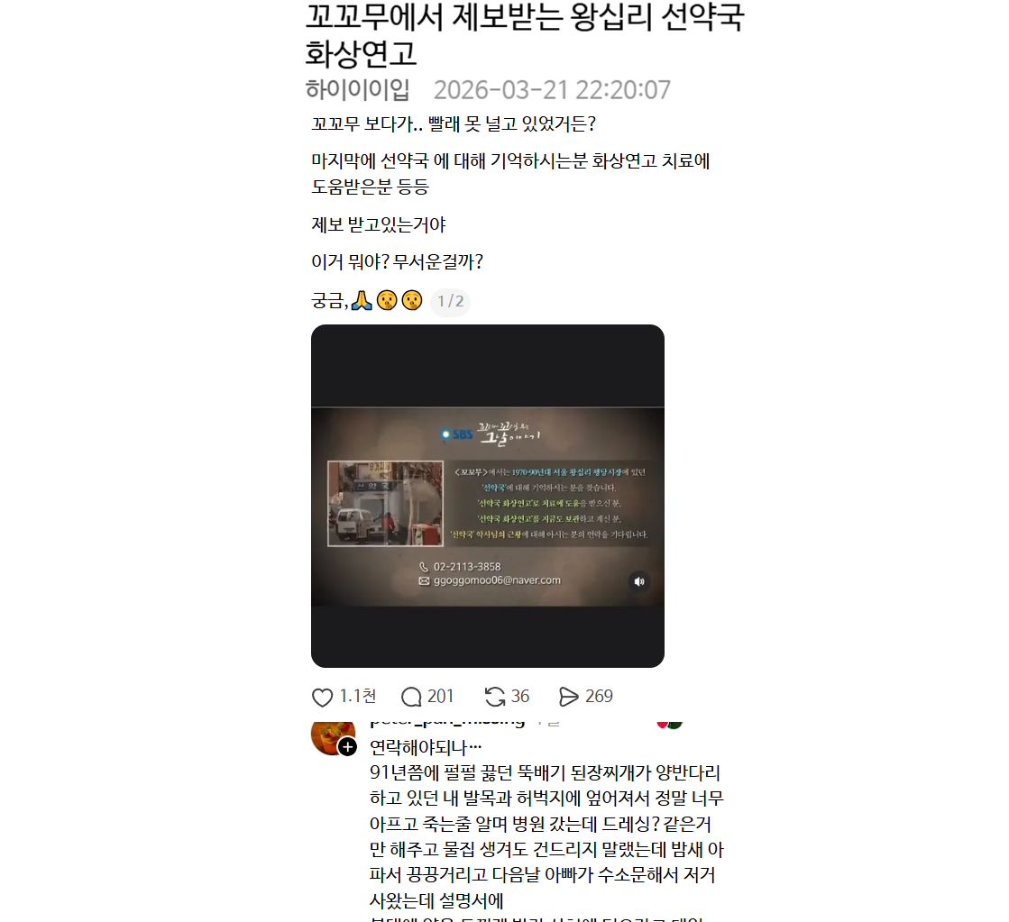Click the SBS logo in video

(x=456, y=434)
